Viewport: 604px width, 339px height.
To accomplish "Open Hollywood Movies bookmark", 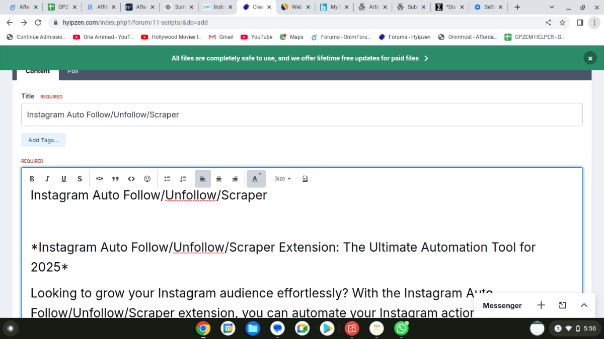I will click(x=171, y=37).
